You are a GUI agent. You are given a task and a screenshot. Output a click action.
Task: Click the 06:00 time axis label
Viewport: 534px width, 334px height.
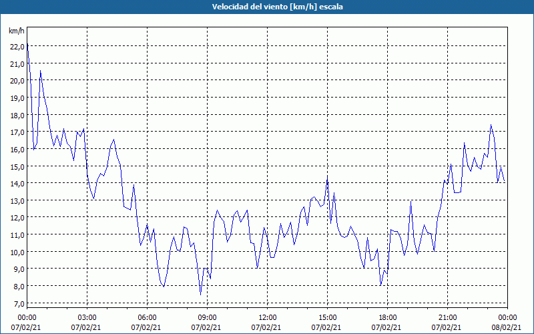pyautogui.click(x=147, y=318)
